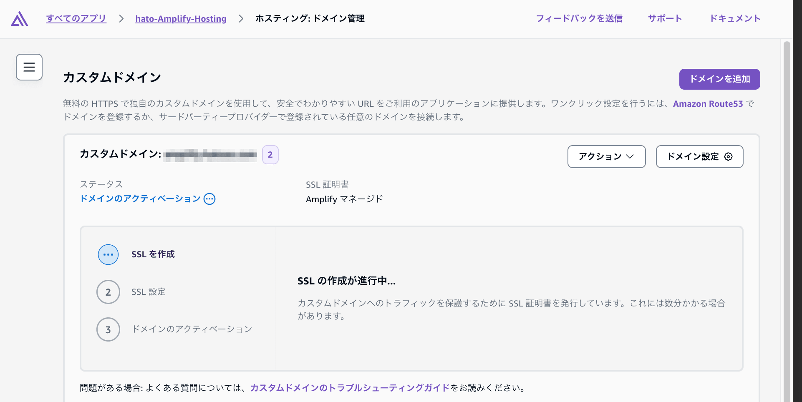This screenshot has height=402, width=802.
Task: Click the ホスティング: ドメイン管理 breadcrumb text
Action: click(x=310, y=18)
